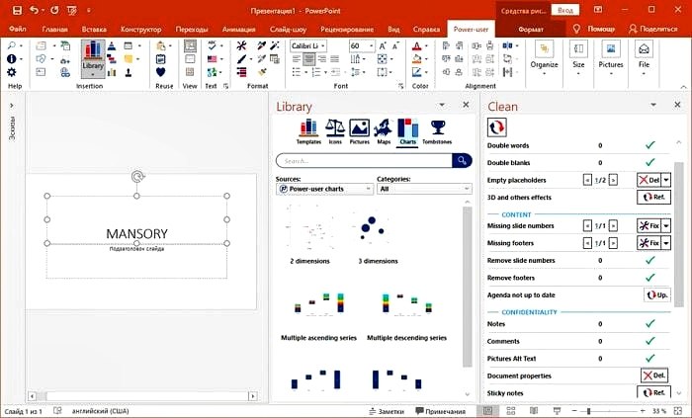
Task: Open the Файл menu
Action: tap(17, 29)
